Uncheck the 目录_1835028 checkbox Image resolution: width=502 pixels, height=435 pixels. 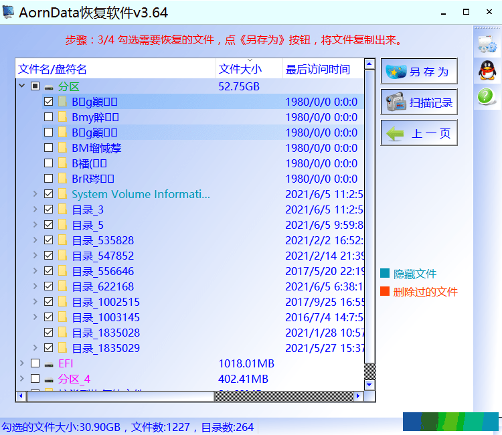click(x=48, y=332)
